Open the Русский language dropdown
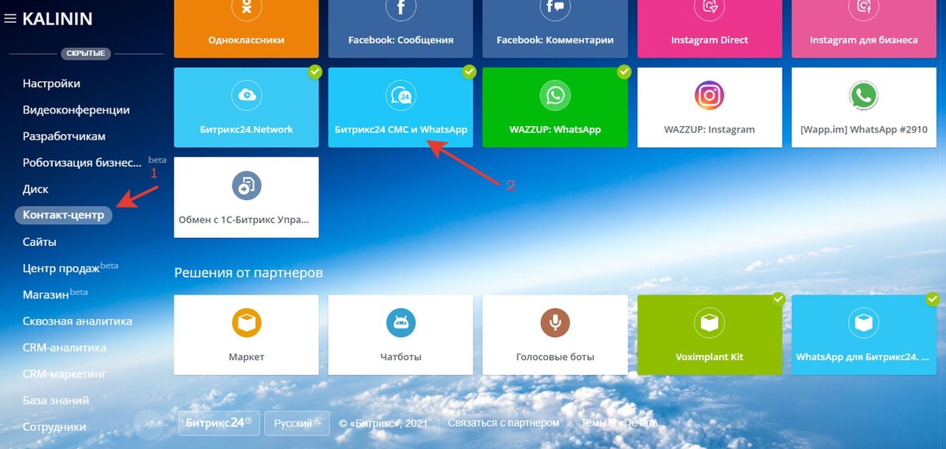The width and height of the screenshot is (946, 449). [x=298, y=423]
